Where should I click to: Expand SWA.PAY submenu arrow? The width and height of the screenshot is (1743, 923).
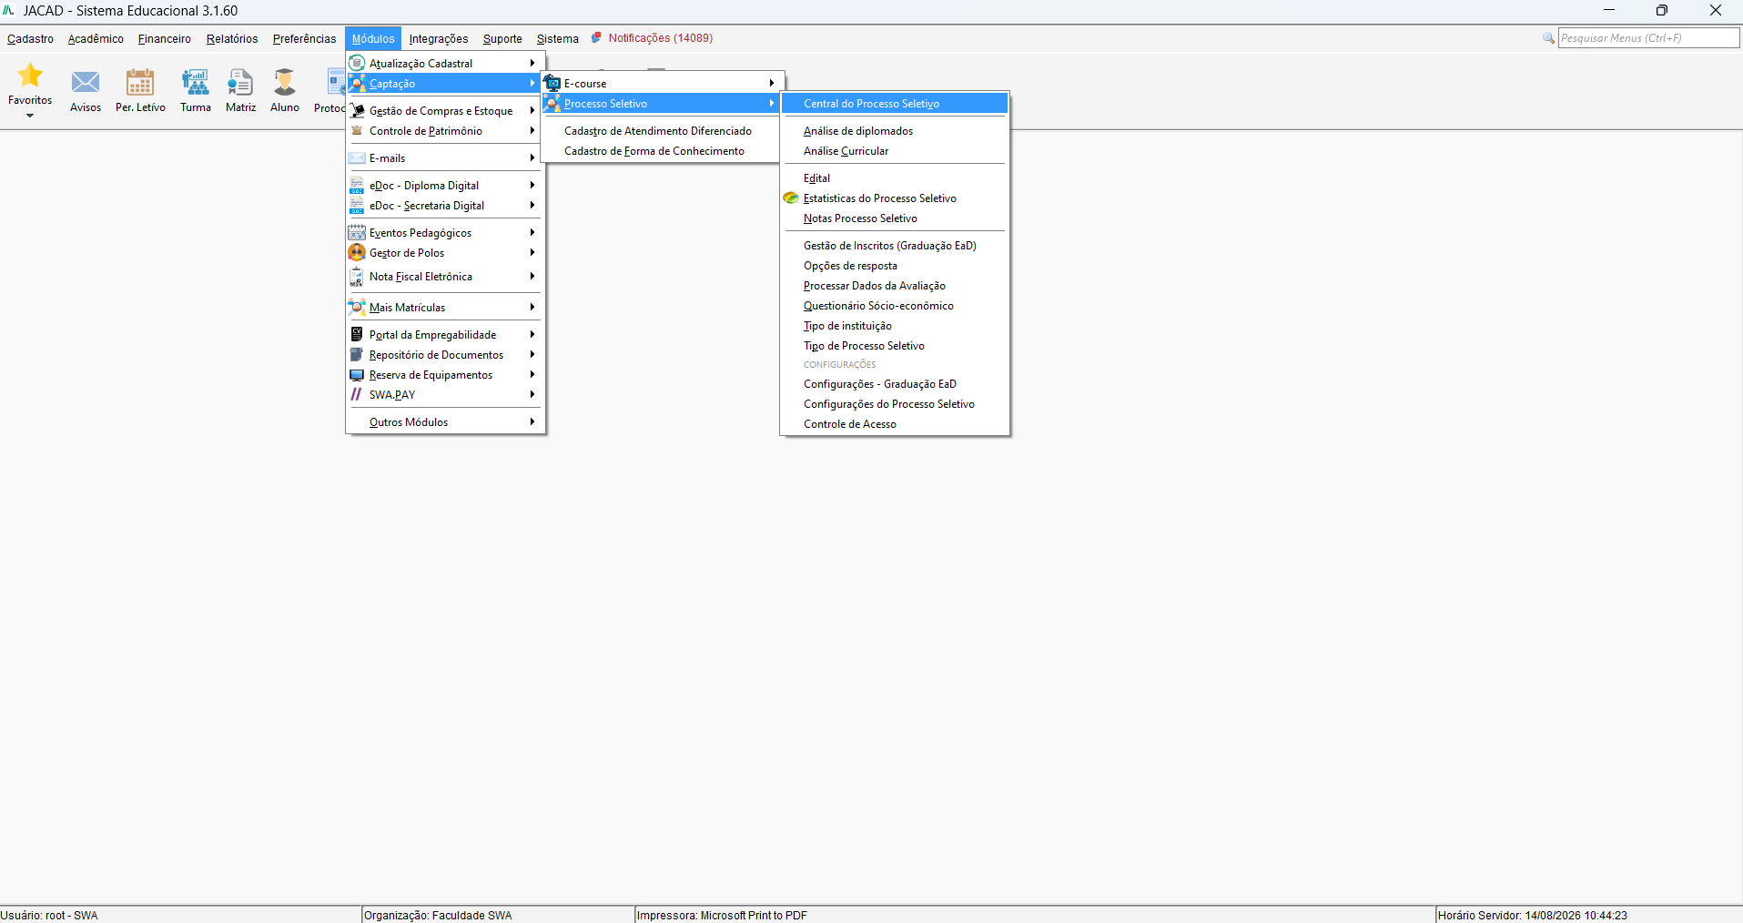[x=532, y=395]
